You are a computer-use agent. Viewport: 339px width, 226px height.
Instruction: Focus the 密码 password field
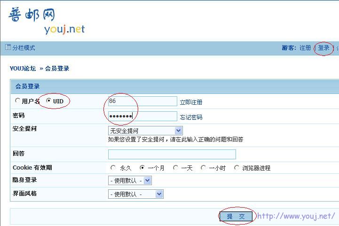(142, 116)
